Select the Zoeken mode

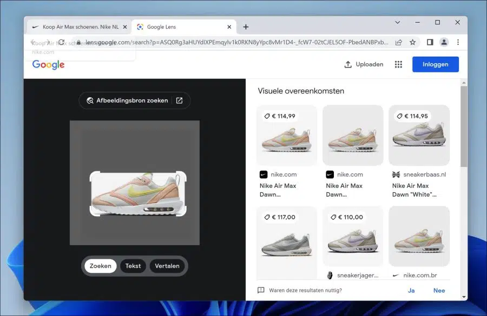(100, 266)
